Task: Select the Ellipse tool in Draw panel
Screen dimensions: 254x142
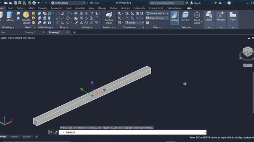Action: [68, 23]
